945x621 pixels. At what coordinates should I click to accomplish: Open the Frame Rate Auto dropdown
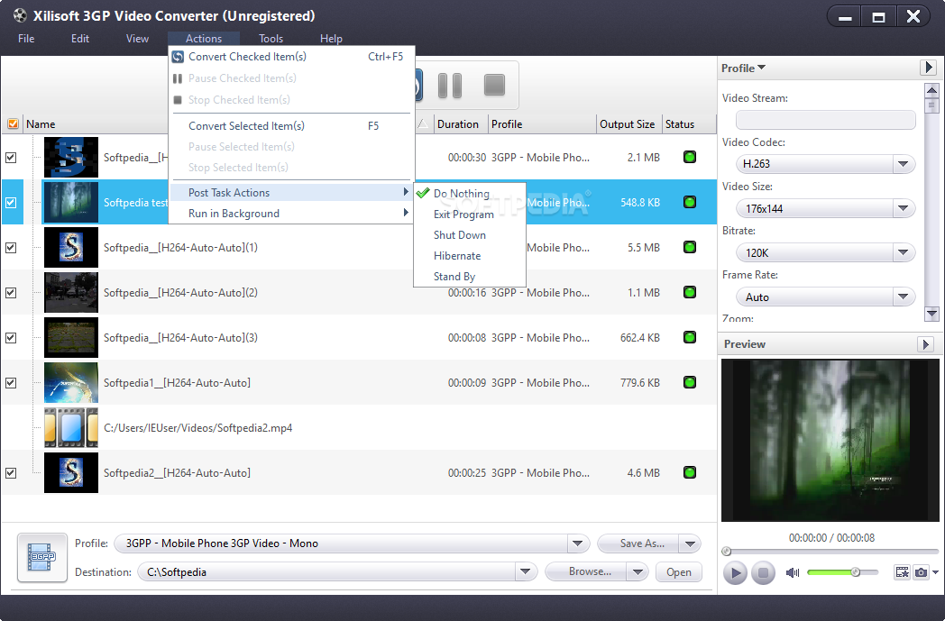[x=903, y=297]
